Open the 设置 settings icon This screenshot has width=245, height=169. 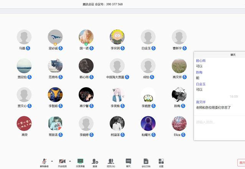point(161,162)
